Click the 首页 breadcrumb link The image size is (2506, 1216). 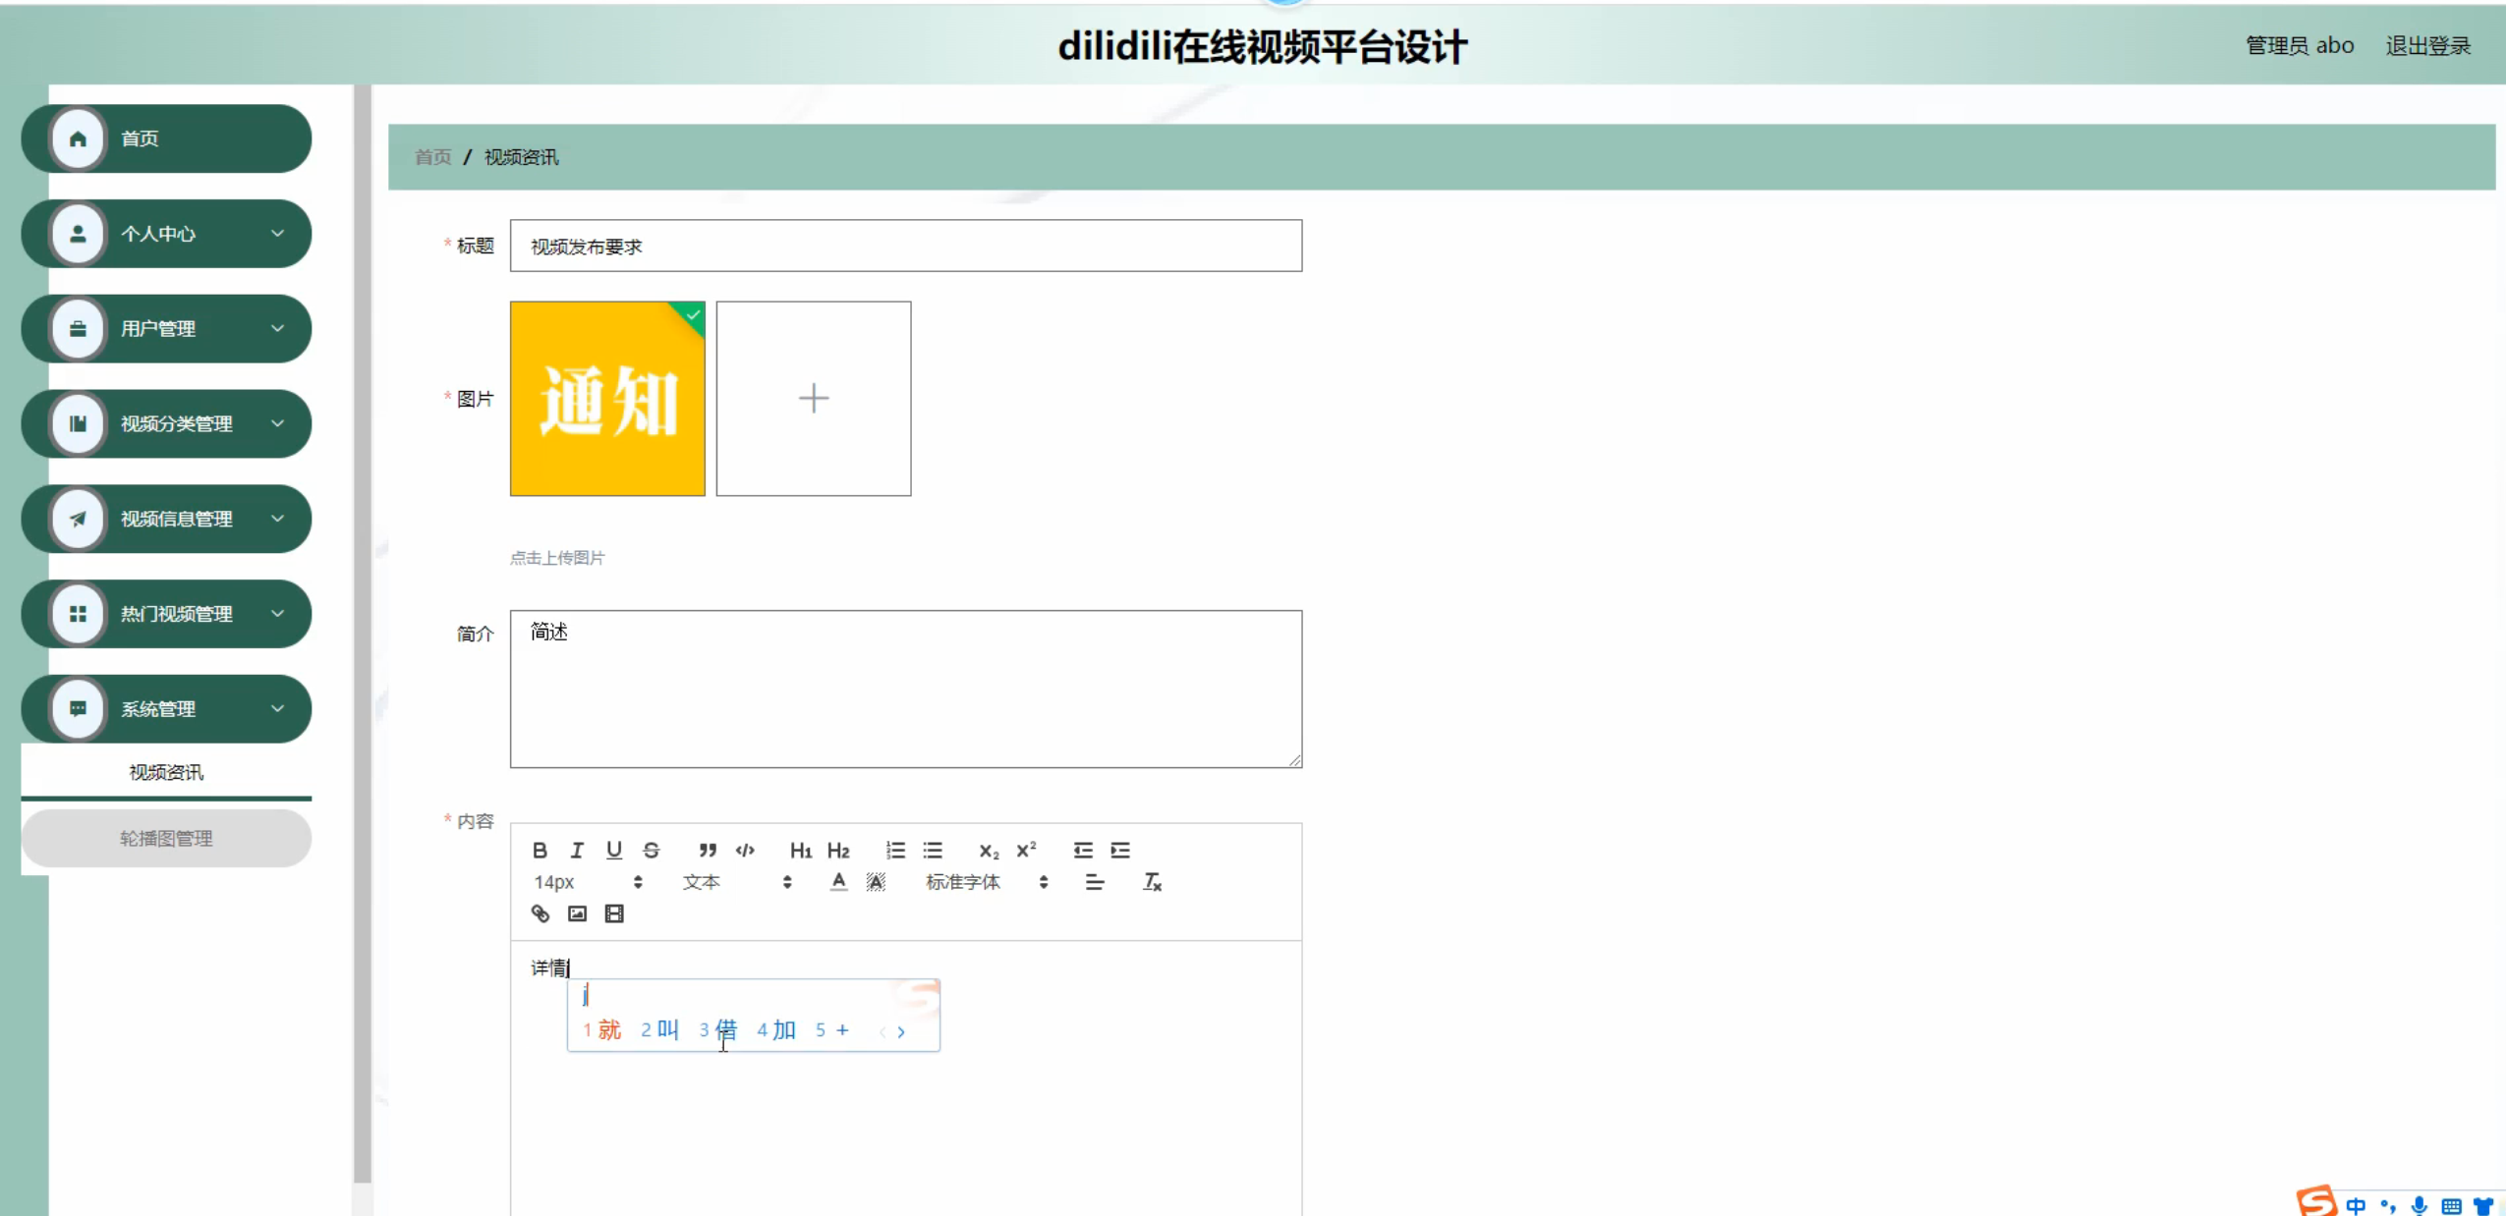(432, 157)
